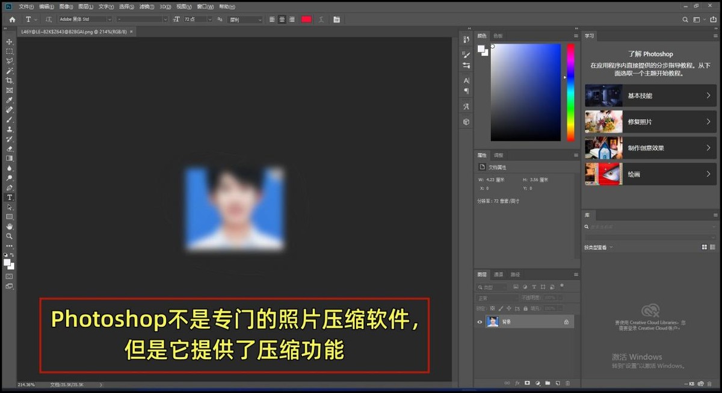Expand the anti-aliasing dropdown set to 锐利
The width and height of the screenshot is (722, 393).
[x=245, y=19]
